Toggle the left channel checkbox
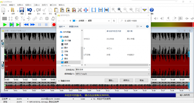Viewport: 194px width, 103px height. tap(3, 44)
